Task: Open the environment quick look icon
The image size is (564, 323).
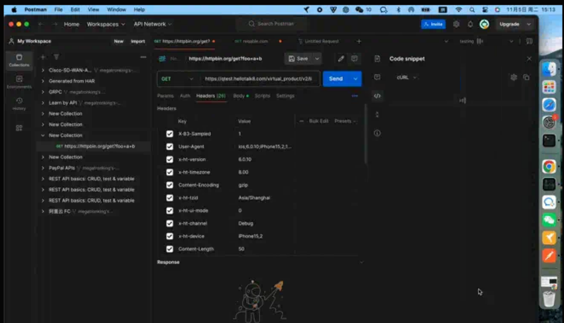Action: pyautogui.click(x=529, y=41)
